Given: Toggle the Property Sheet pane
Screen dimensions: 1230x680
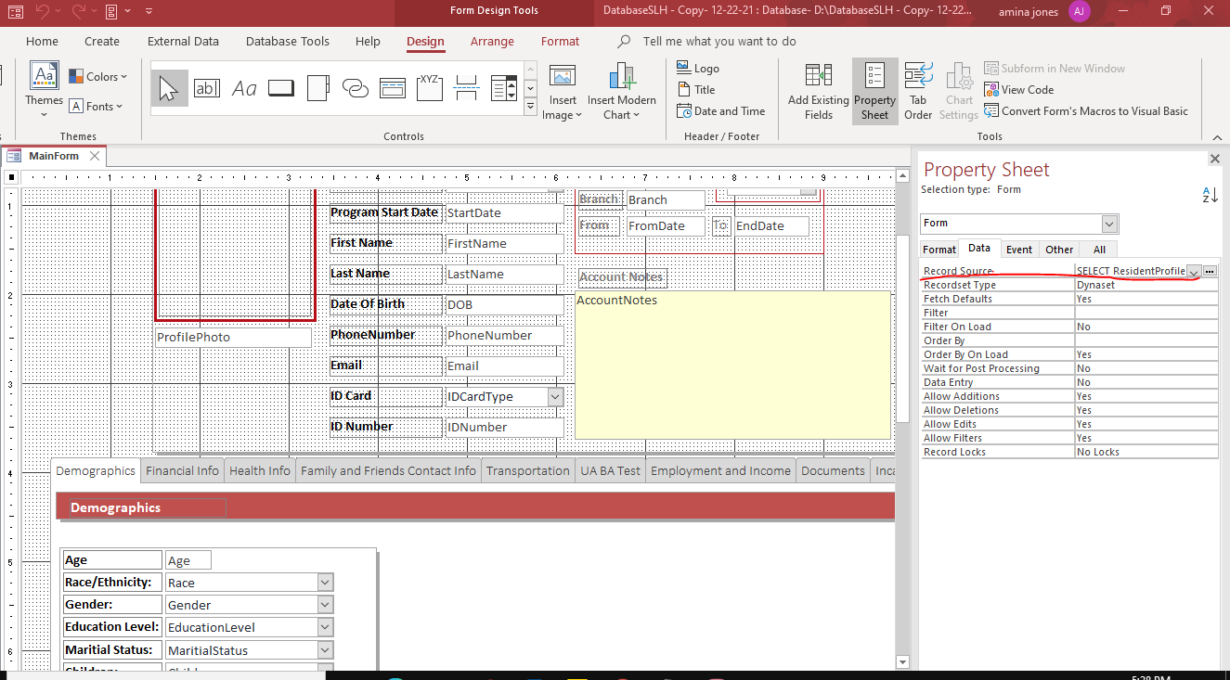Looking at the screenshot, I should tap(874, 93).
